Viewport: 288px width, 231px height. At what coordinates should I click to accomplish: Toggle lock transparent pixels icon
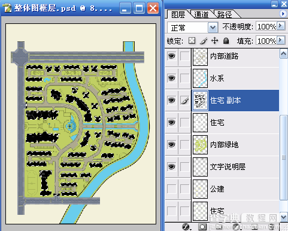[192, 41]
